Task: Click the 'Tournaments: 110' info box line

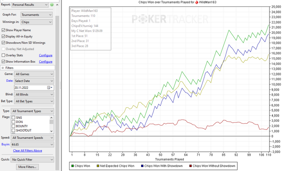Action: (x=83, y=16)
